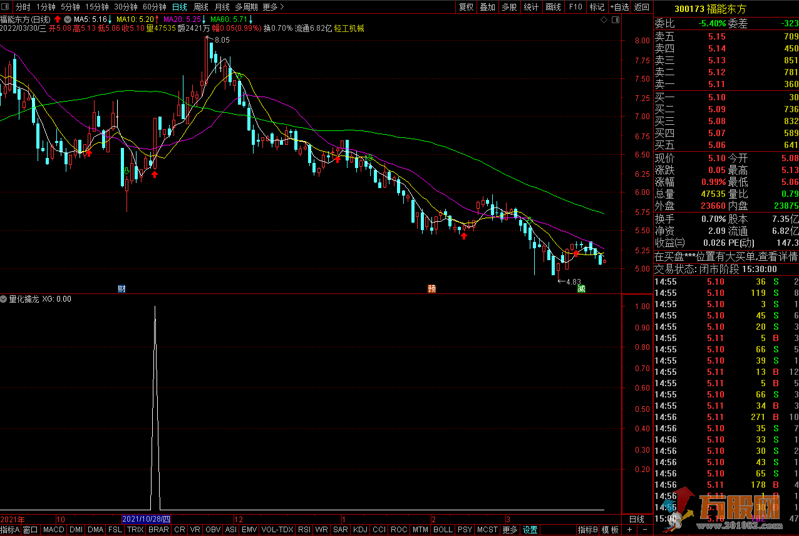The image size is (799, 536).
Task: Click the 叠加 overlay button
Action: click(x=487, y=7)
